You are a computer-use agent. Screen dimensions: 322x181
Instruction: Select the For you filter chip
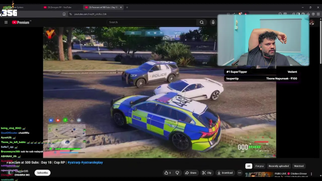[259, 166]
